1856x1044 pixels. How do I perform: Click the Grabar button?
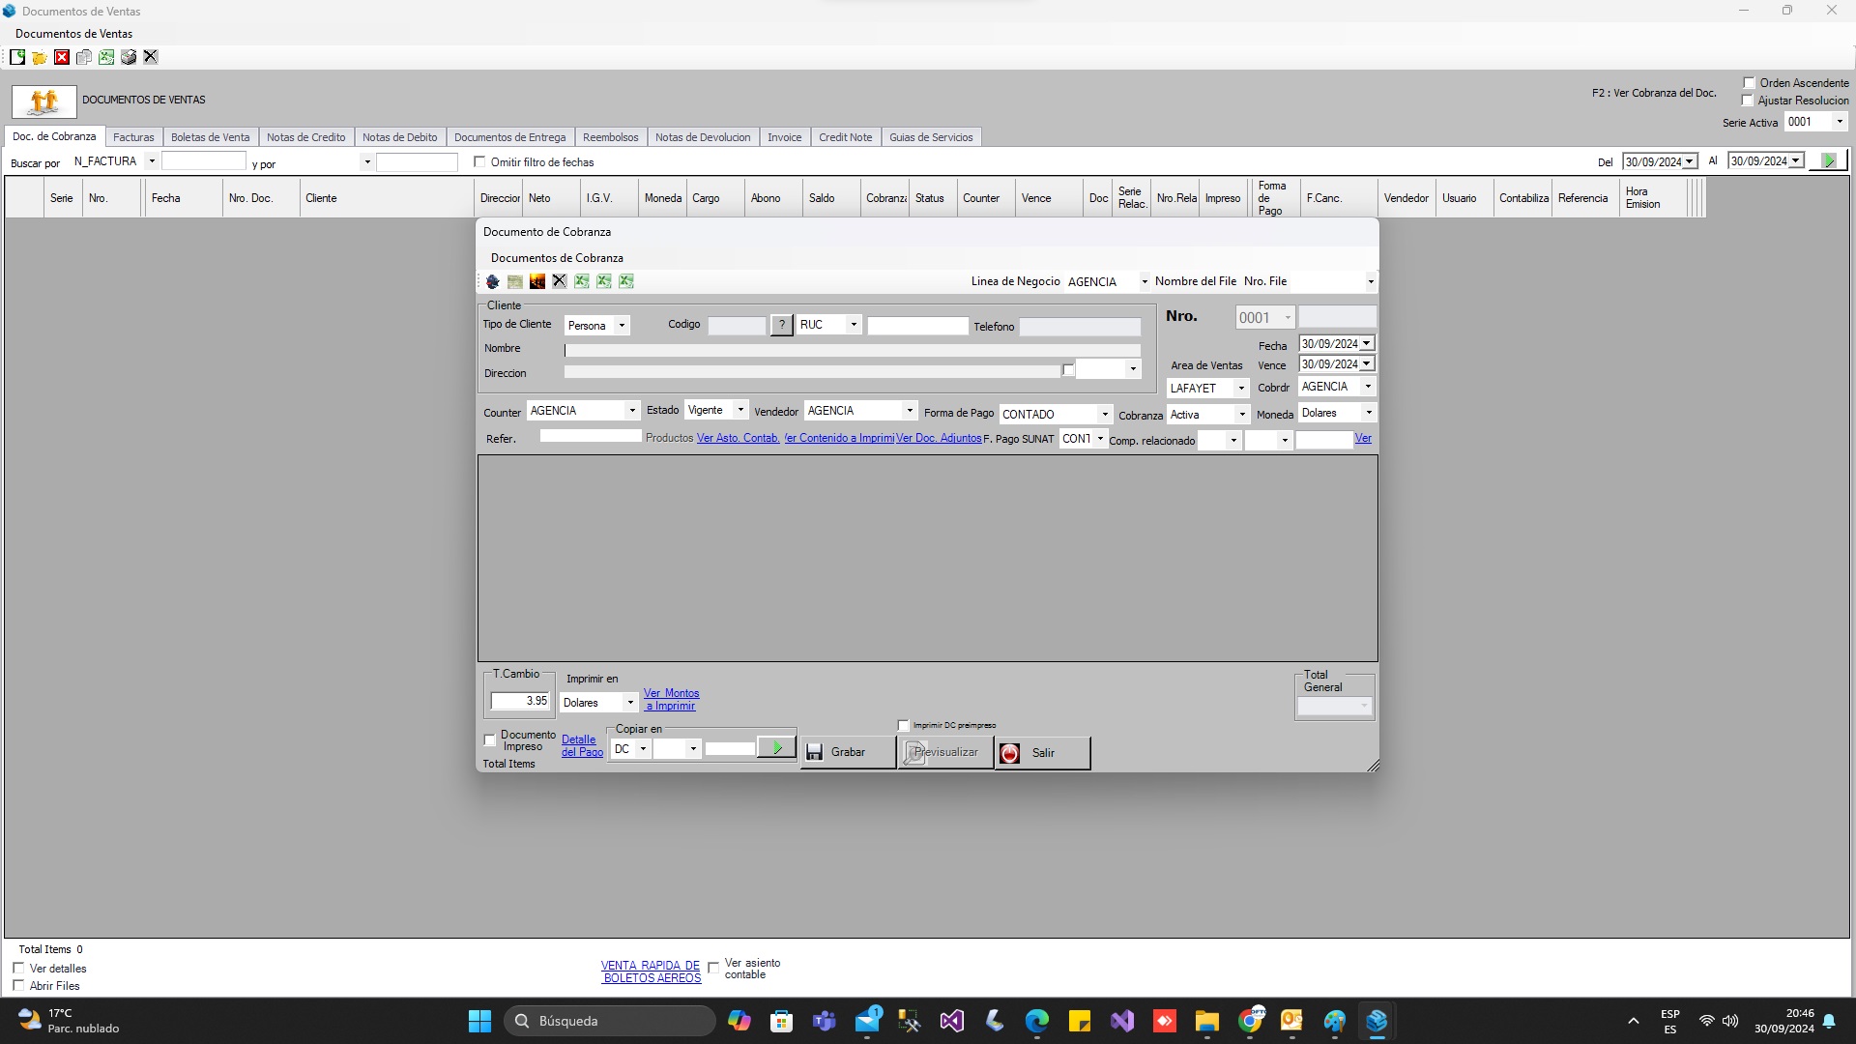click(x=846, y=752)
